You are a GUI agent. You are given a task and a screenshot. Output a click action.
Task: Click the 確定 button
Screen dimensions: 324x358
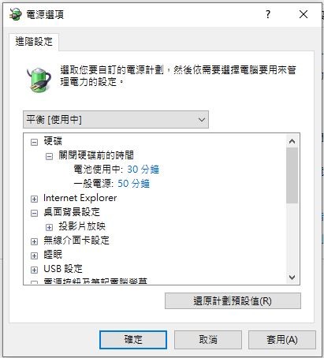click(x=133, y=340)
